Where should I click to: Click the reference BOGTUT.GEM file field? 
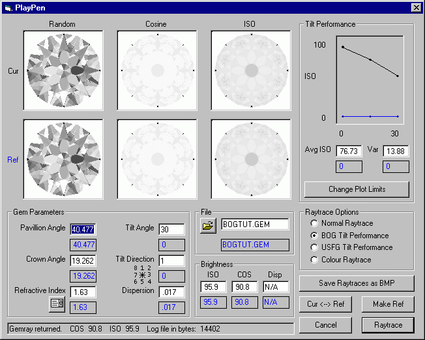point(255,245)
